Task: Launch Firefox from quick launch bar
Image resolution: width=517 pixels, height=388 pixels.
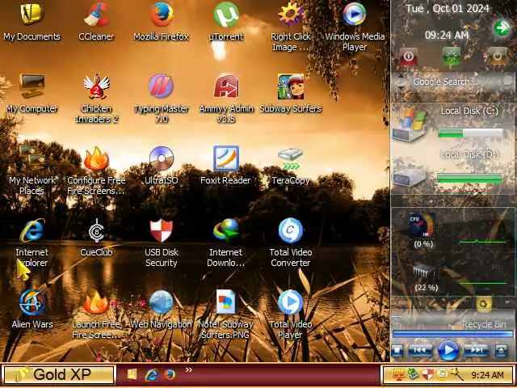Action: coord(170,373)
